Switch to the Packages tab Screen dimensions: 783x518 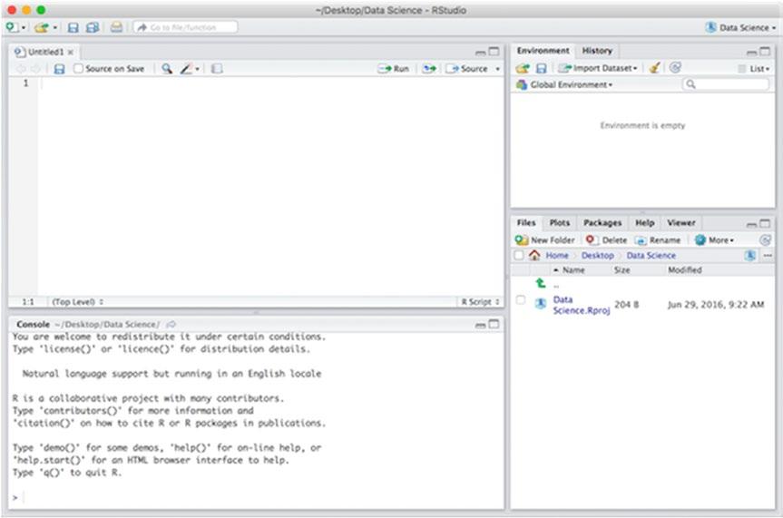[602, 223]
